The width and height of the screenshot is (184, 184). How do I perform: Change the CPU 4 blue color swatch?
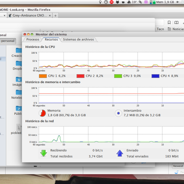click(155, 76)
